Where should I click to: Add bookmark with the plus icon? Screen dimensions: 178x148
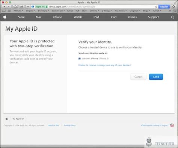28,7
